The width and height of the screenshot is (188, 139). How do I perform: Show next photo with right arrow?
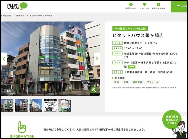(x=97, y=59)
